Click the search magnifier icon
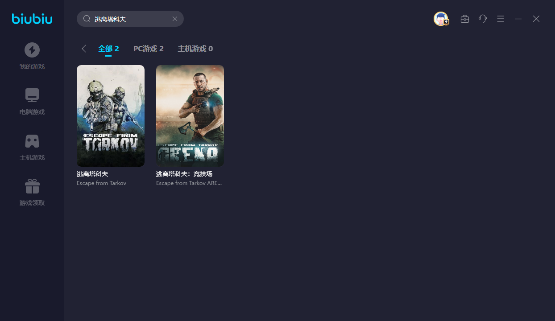Image resolution: width=555 pixels, height=321 pixels. (87, 19)
